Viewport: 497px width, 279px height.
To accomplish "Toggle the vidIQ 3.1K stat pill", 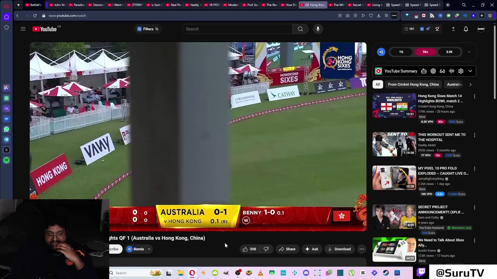I will (449, 52).
